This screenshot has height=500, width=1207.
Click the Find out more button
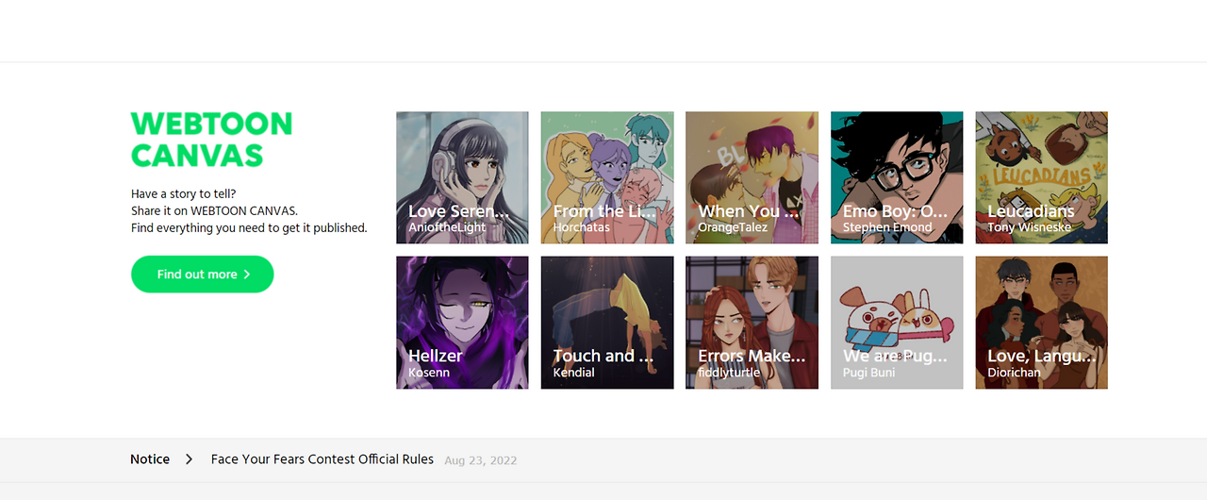coord(202,275)
